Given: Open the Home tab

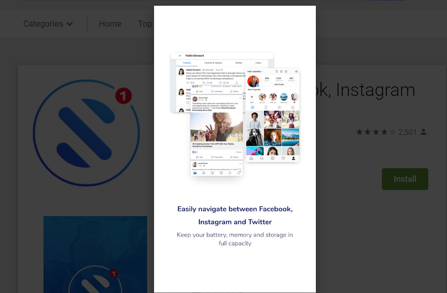Looking at the screenshot, I should pyautogui.click(x=110, y=24).
